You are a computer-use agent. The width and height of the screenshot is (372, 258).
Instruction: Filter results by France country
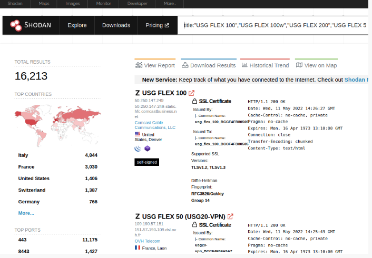[x=26, y=167]
